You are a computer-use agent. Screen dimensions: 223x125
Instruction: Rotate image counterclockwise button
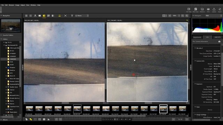56,119
